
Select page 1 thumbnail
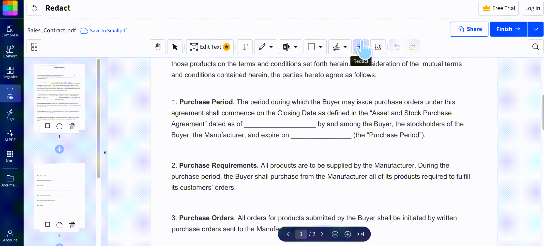[x=59, y=97]
